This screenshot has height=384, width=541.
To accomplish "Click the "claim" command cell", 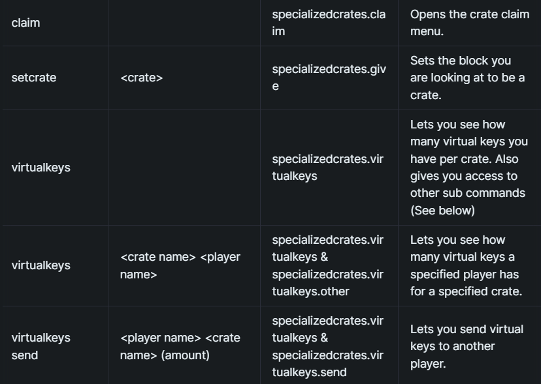I will coord(25,23).
